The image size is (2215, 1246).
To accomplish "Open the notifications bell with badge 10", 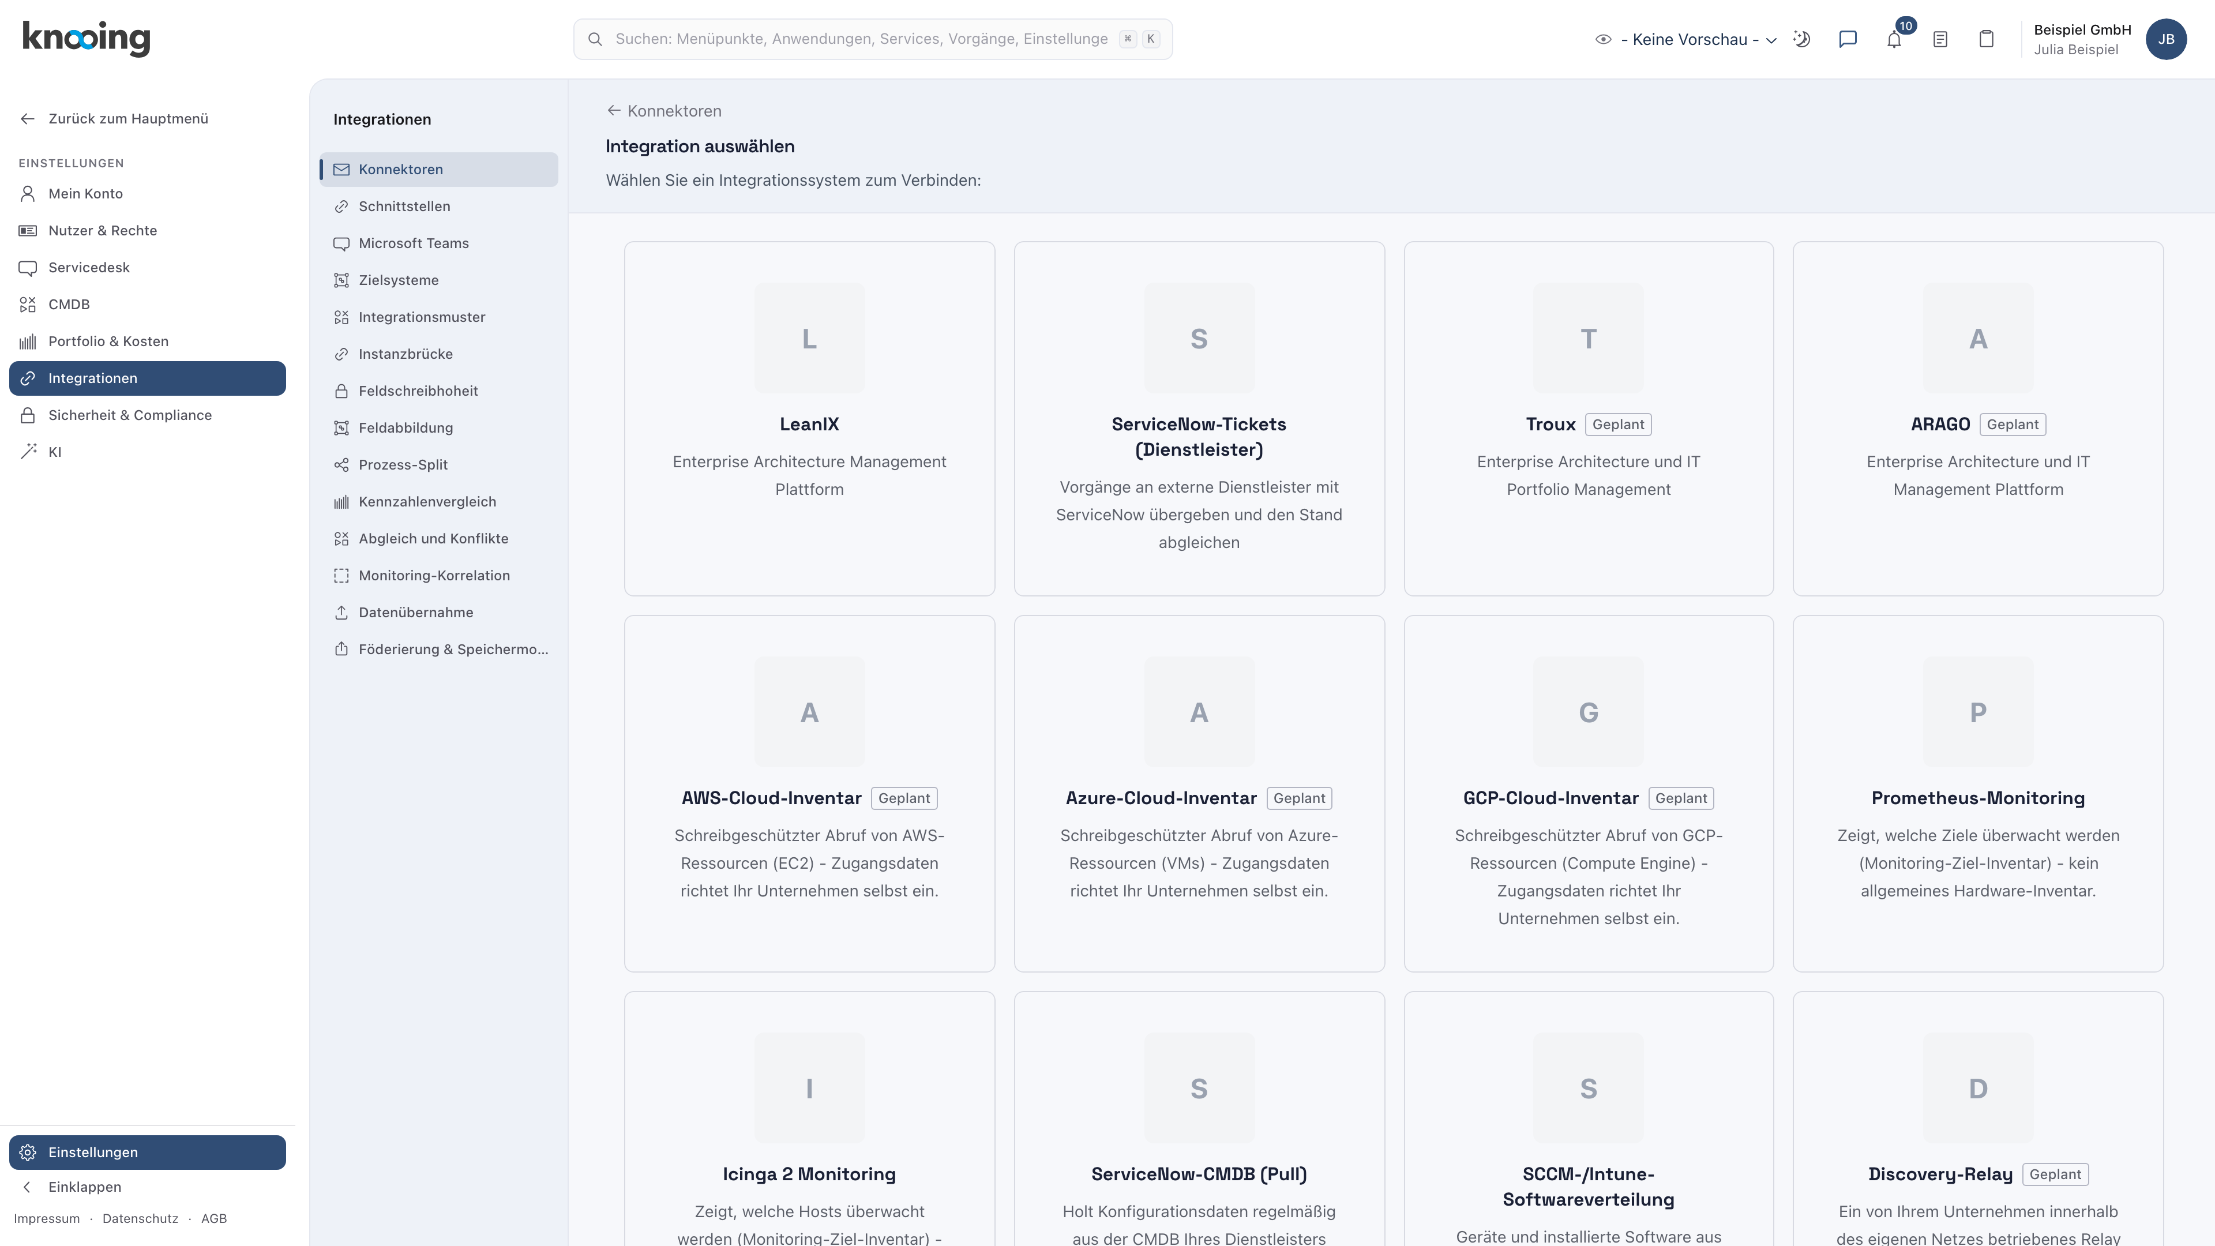I will [1894, 40].
